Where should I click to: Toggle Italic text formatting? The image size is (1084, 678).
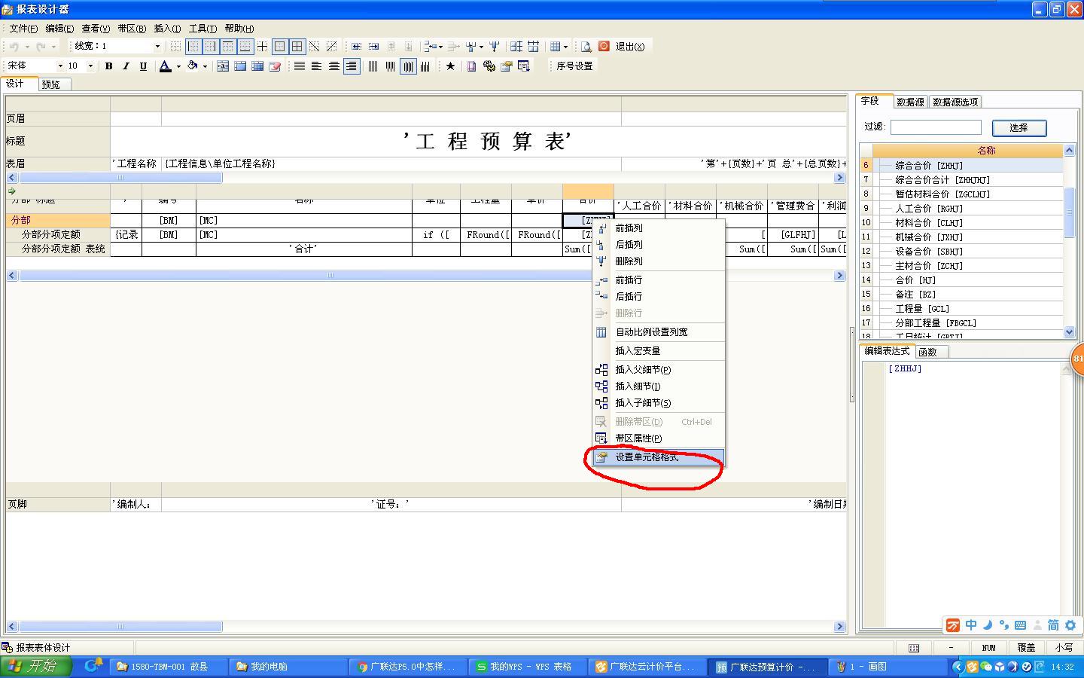(126, 66)
